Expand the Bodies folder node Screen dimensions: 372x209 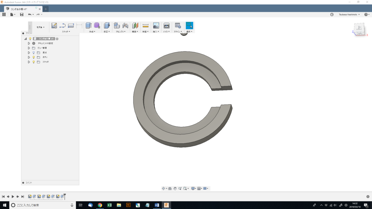[x=29, y=57]
